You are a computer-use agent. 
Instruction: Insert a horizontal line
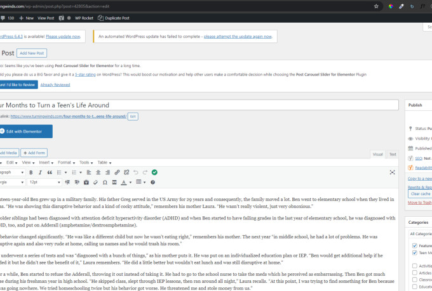tap(114, 183)
